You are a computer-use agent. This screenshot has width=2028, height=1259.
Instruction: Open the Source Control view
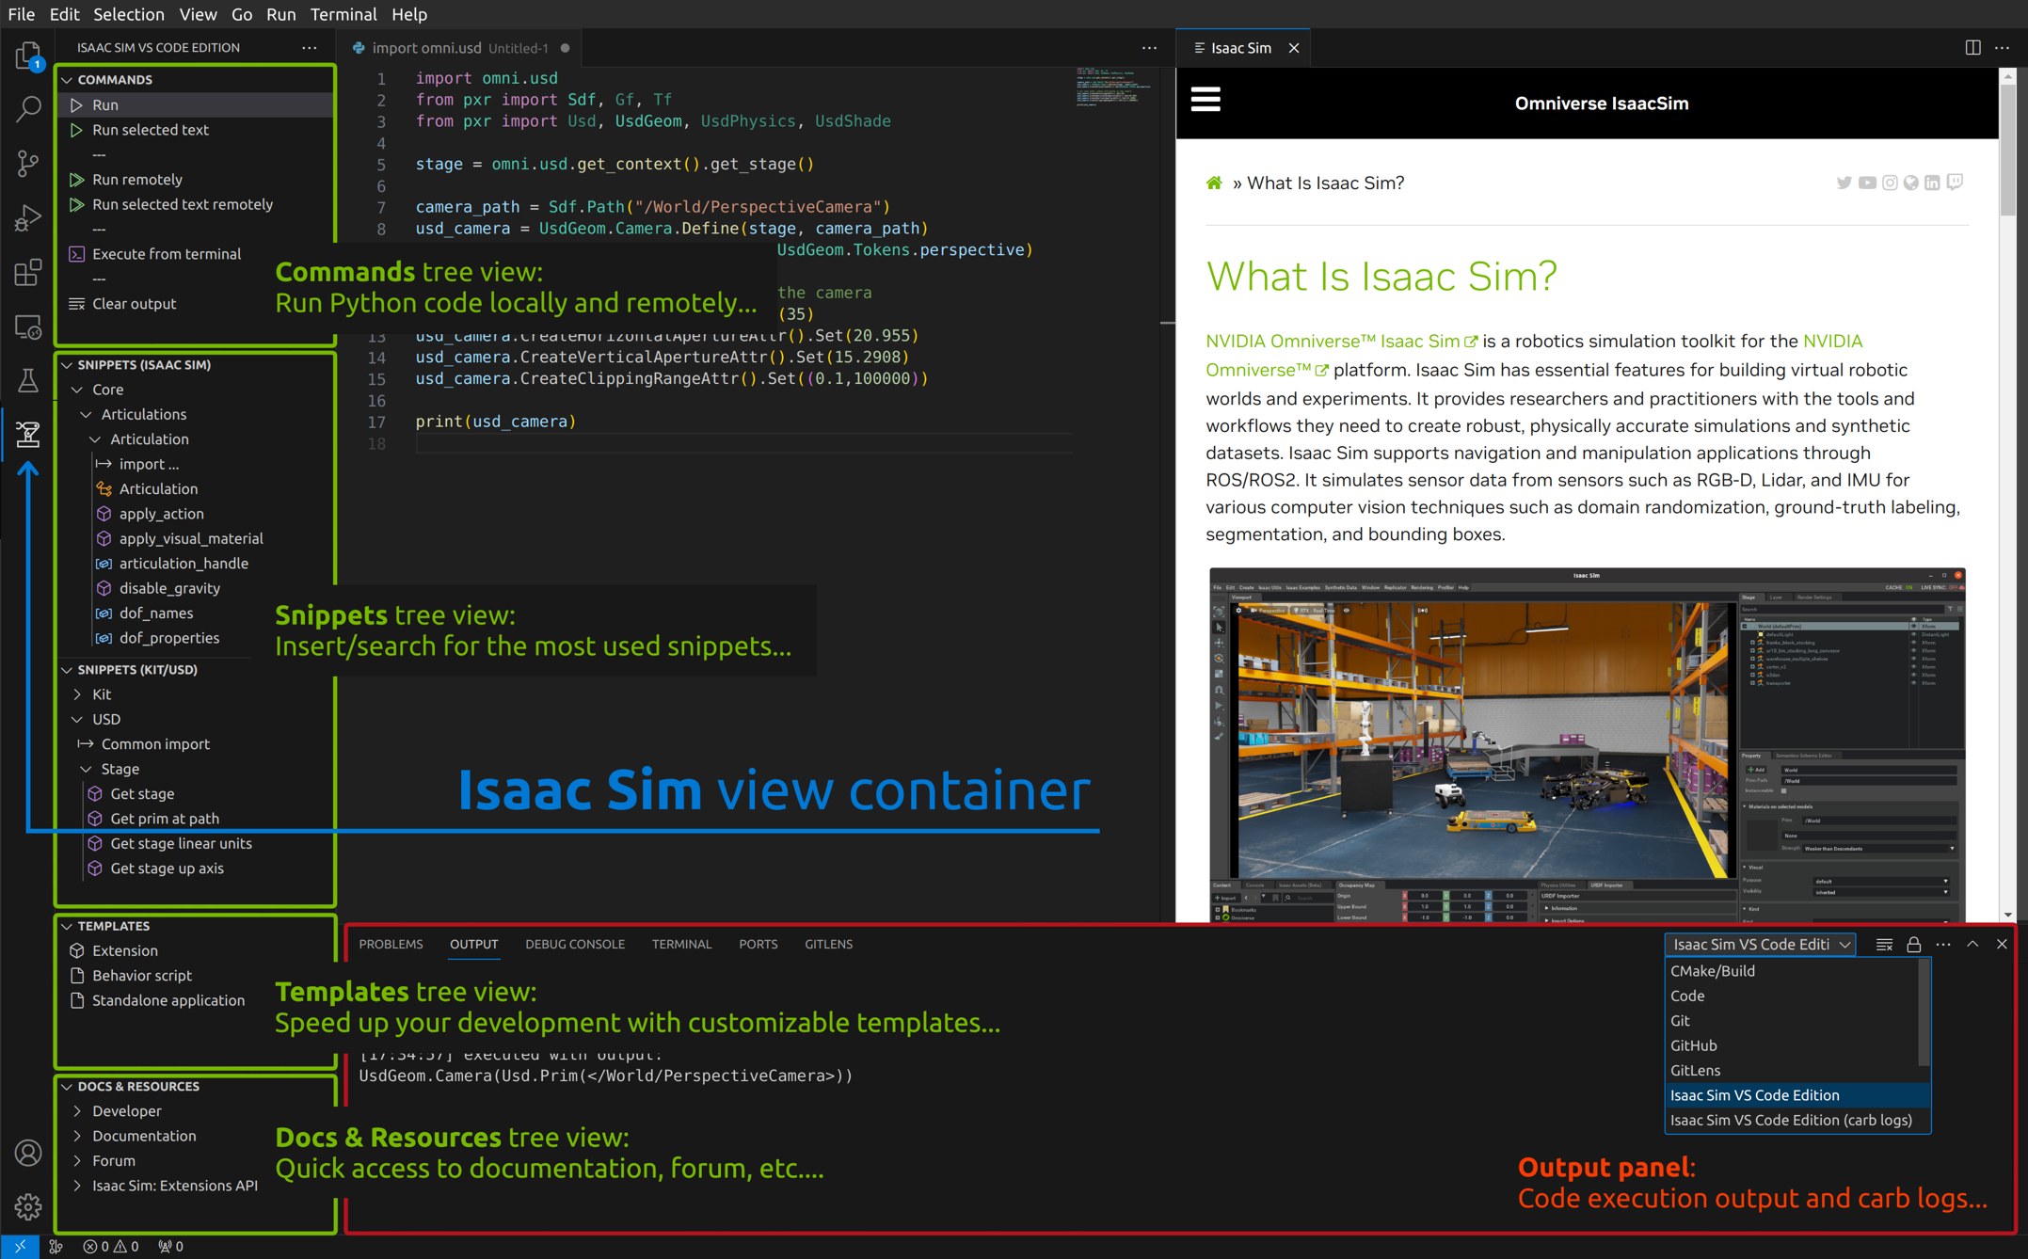click(x=28, y=163)
